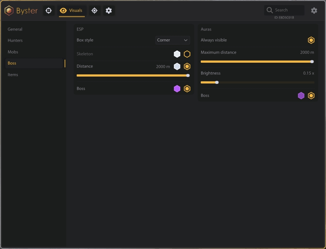Pick the Distance color swatch

click(177, 67)
